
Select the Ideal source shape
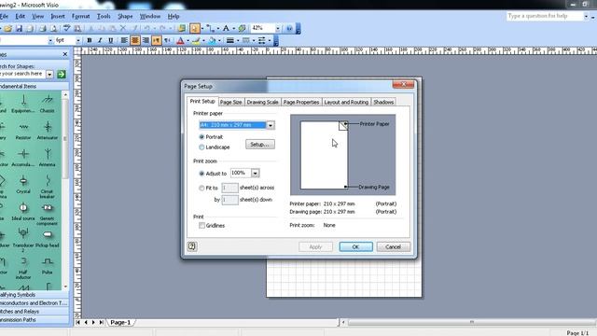coord(23,212)
